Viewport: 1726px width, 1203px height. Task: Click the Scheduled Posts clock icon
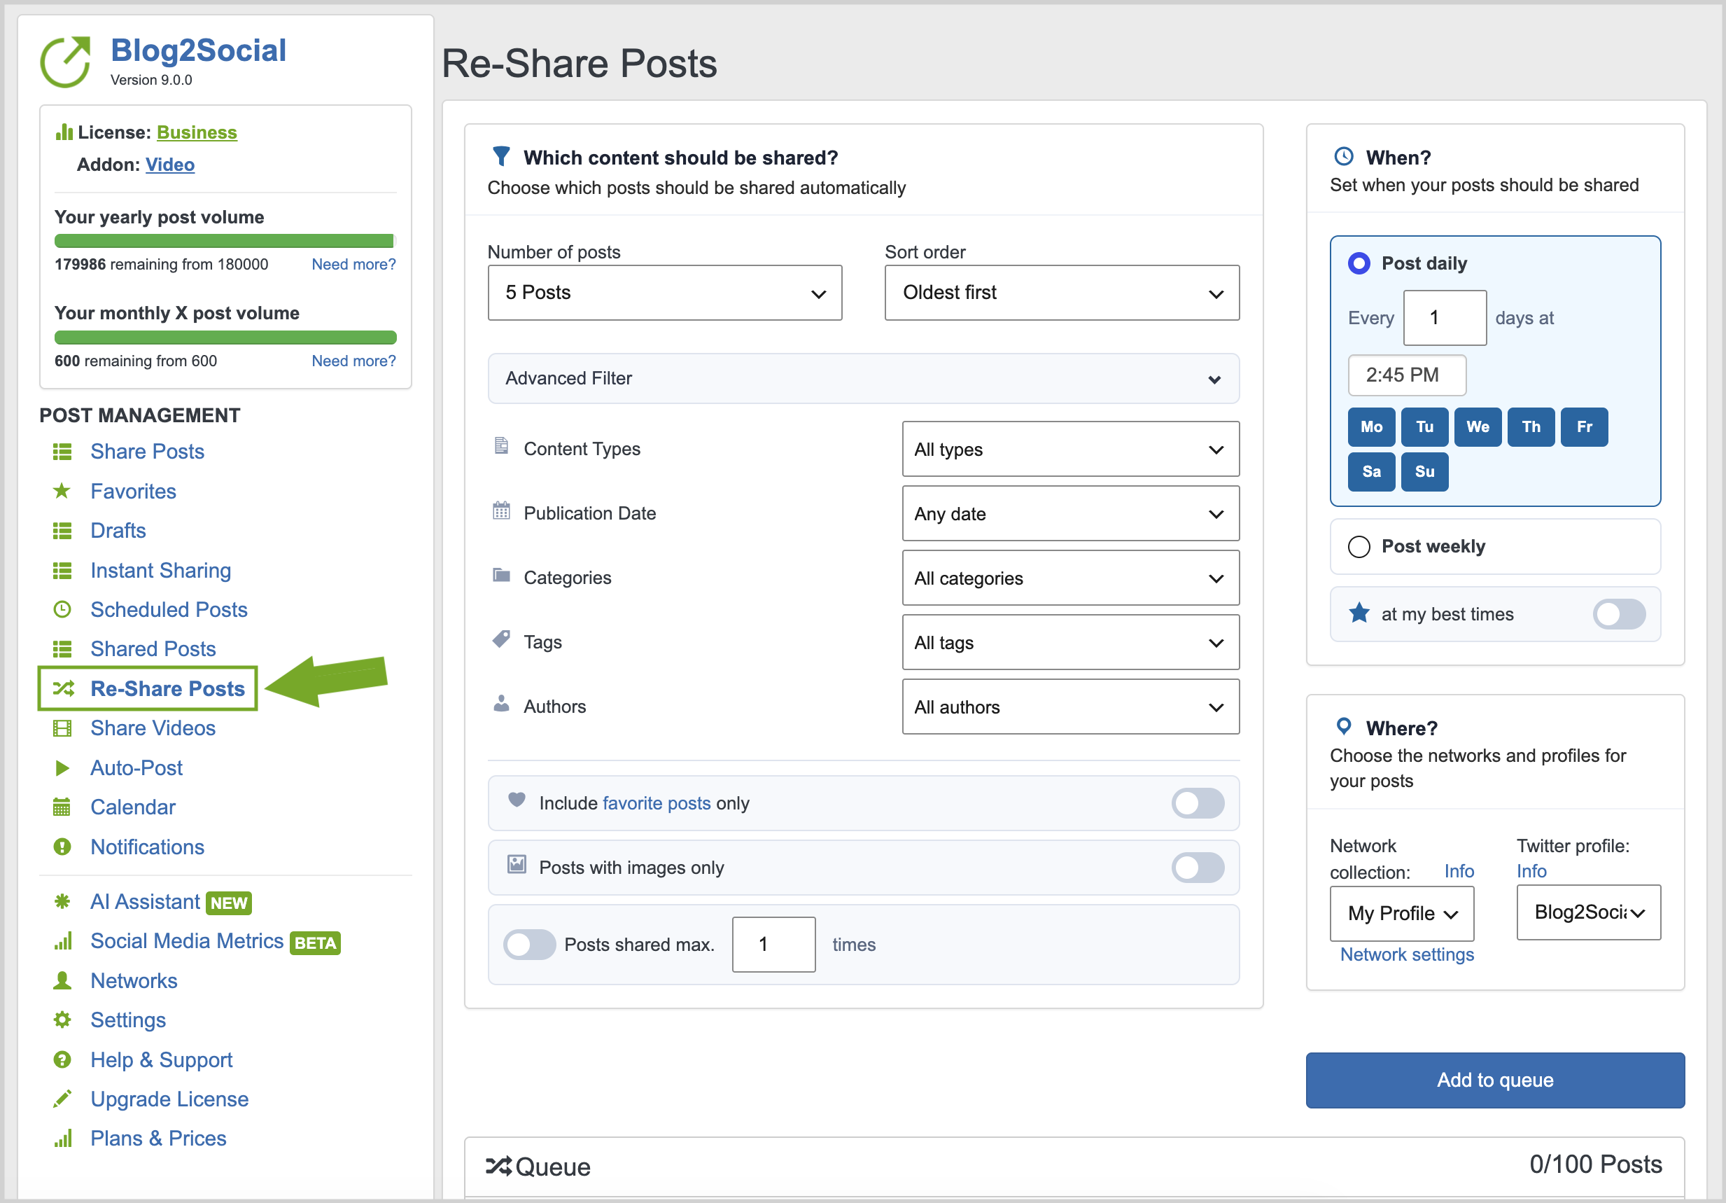pyautogui.click(x=62, y=610)
